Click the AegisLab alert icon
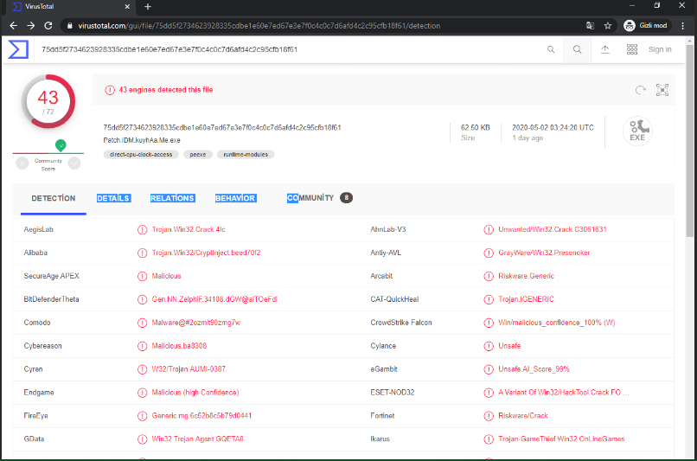The height and width of the screenshot is (461, 697). coord(142,230)
